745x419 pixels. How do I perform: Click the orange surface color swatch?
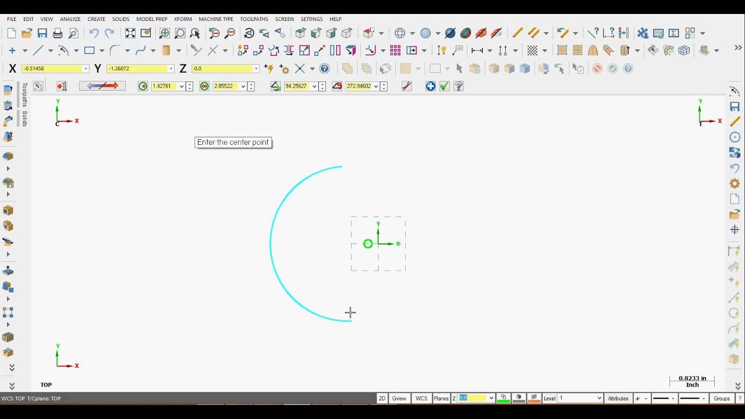(534, 399)
